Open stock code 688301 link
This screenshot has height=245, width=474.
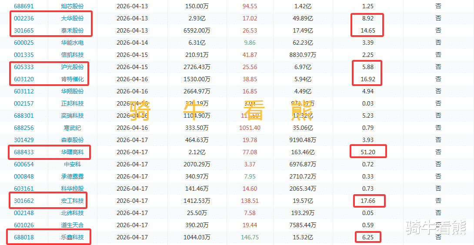coord(24,116)
